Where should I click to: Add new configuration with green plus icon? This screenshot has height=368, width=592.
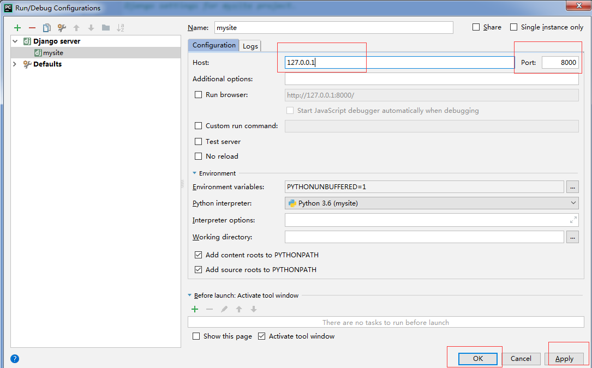click(17, 28)
